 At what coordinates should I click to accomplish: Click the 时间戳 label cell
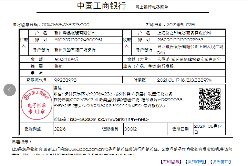coord(139,80)
